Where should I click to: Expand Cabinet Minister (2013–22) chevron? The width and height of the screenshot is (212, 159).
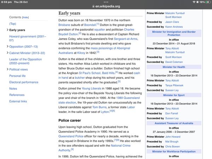[x=7, y=53]
